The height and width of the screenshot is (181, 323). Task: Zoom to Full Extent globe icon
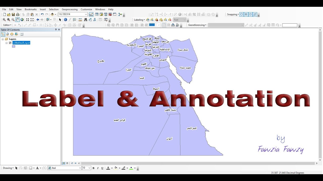(22, 20)
